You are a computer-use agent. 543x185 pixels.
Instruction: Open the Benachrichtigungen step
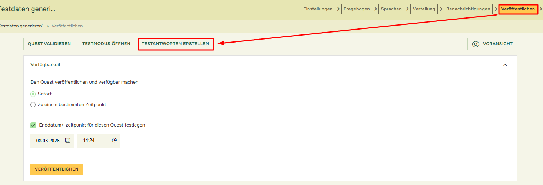pos(468,9)
